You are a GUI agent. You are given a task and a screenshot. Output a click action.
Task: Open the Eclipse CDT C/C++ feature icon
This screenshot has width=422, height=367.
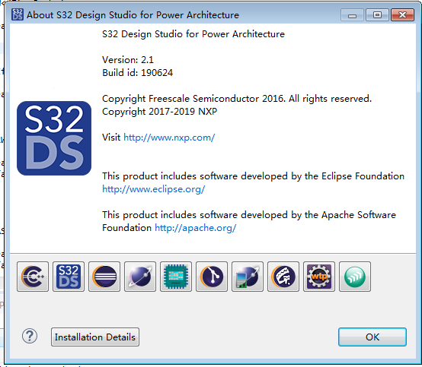[x=33, y=277]
